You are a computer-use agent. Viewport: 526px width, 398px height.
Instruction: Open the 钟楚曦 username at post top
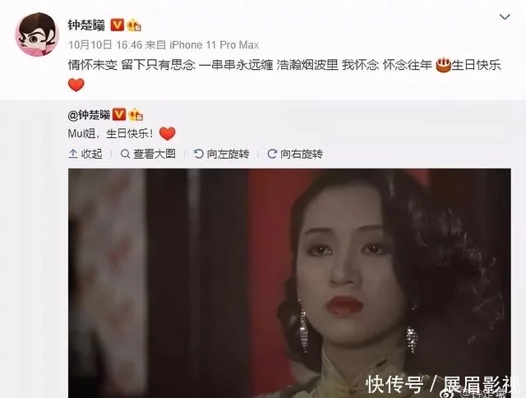click(x=86, y=25)
